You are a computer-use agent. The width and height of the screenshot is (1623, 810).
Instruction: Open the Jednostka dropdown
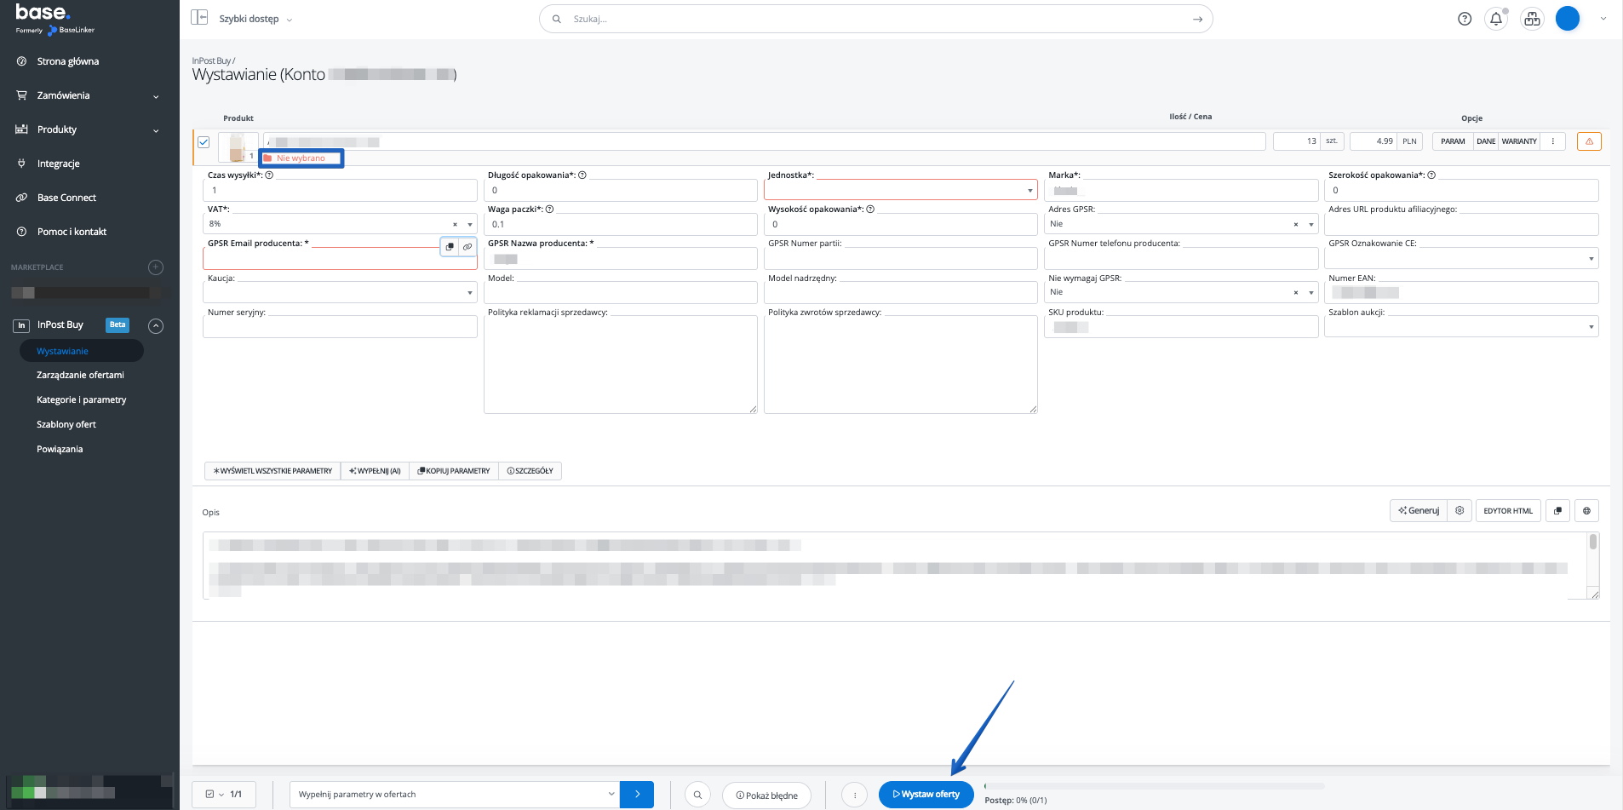pos(900,191)
